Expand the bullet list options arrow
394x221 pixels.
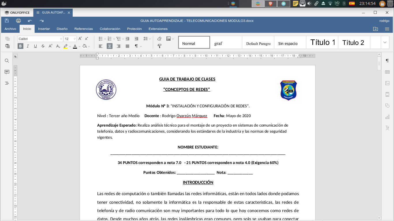click(x=105, y=39)
